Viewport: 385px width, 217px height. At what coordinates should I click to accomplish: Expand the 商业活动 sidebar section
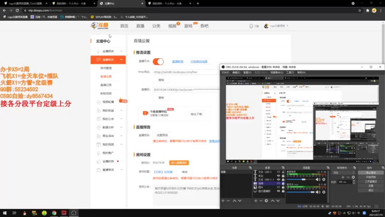[121, 136]
